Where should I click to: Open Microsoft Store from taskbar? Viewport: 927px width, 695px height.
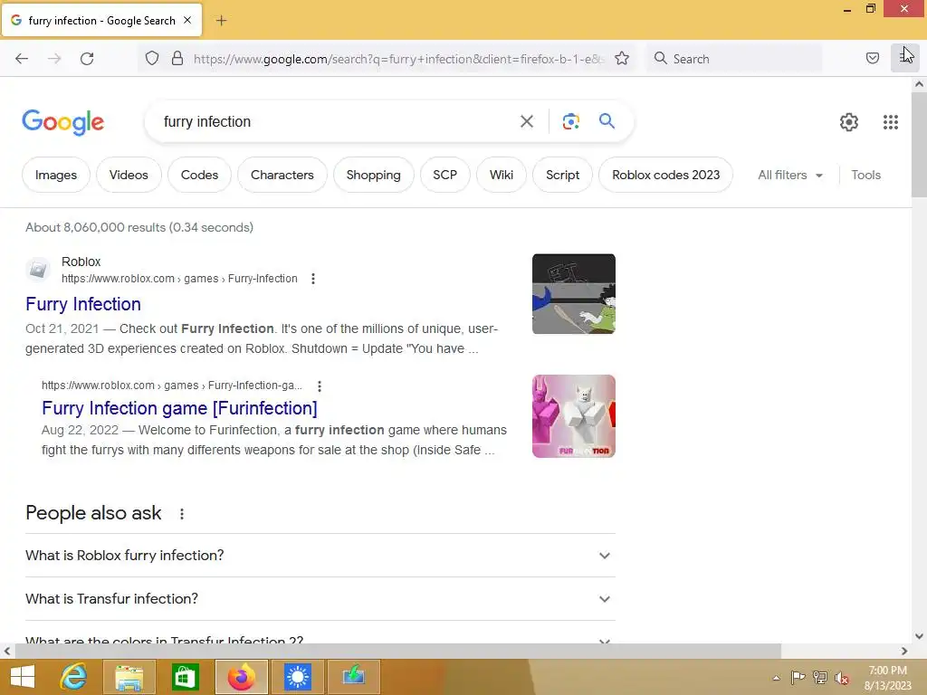185,677
